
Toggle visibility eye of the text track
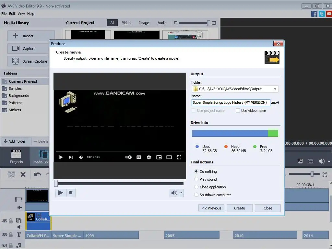[x=5, y=235]
